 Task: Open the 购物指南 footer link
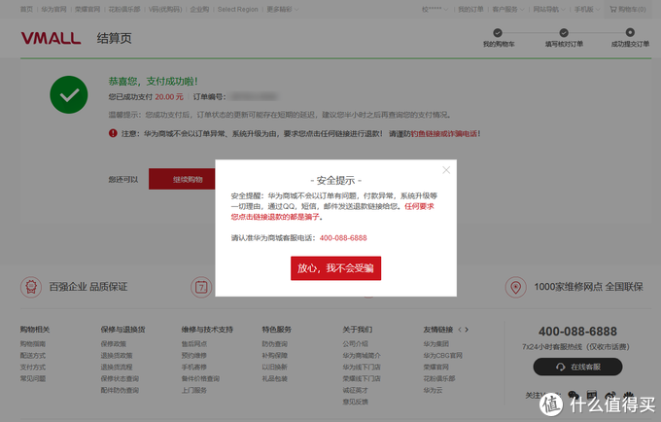pyautogui.click(x=33, y=344)
